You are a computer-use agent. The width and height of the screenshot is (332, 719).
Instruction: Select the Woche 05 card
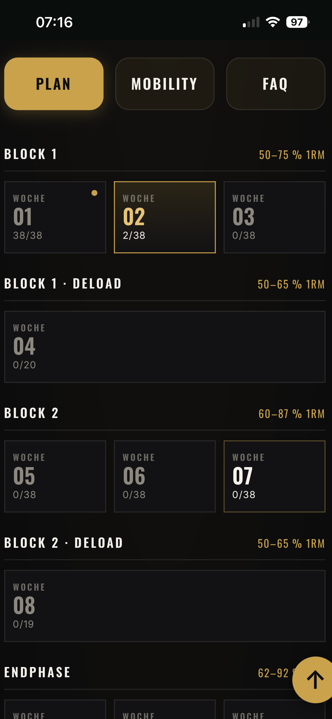(55, 476)
